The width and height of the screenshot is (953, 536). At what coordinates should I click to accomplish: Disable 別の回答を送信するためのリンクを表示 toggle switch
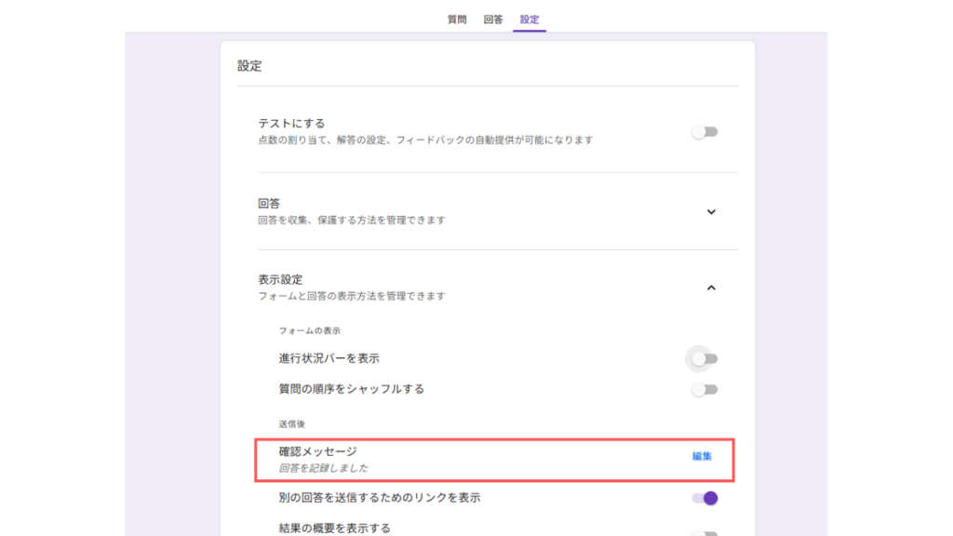pos(705,498)
